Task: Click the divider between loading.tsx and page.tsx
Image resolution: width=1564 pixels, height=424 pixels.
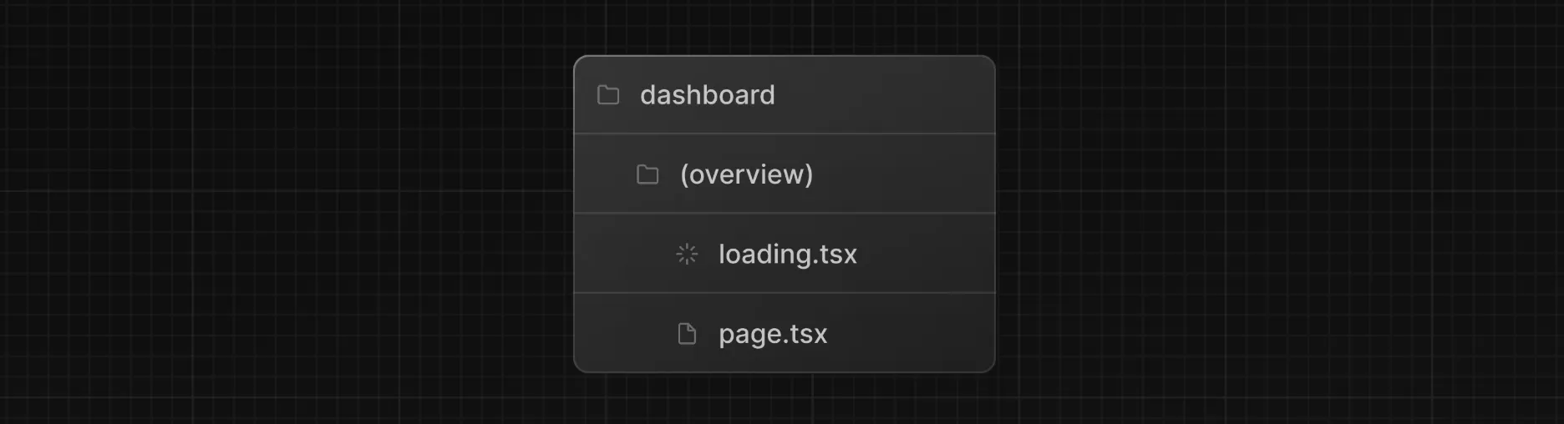Action: click(x=785, y=293)
